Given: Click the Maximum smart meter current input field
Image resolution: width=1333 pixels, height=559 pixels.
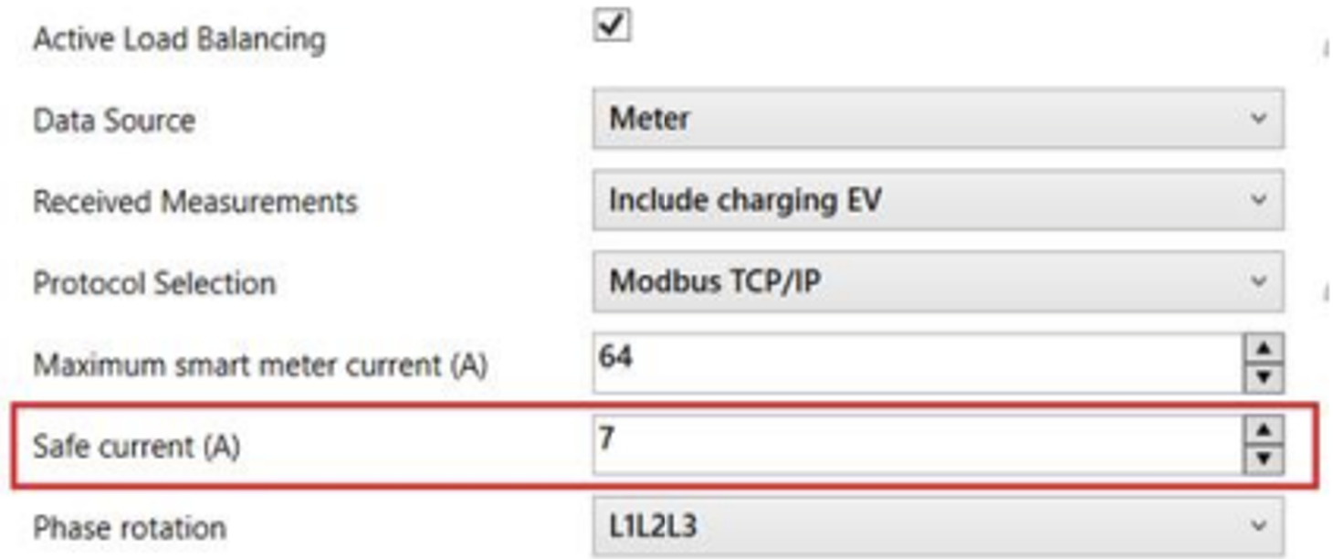Looking at the screenshot, I should [x=913, y=363].
